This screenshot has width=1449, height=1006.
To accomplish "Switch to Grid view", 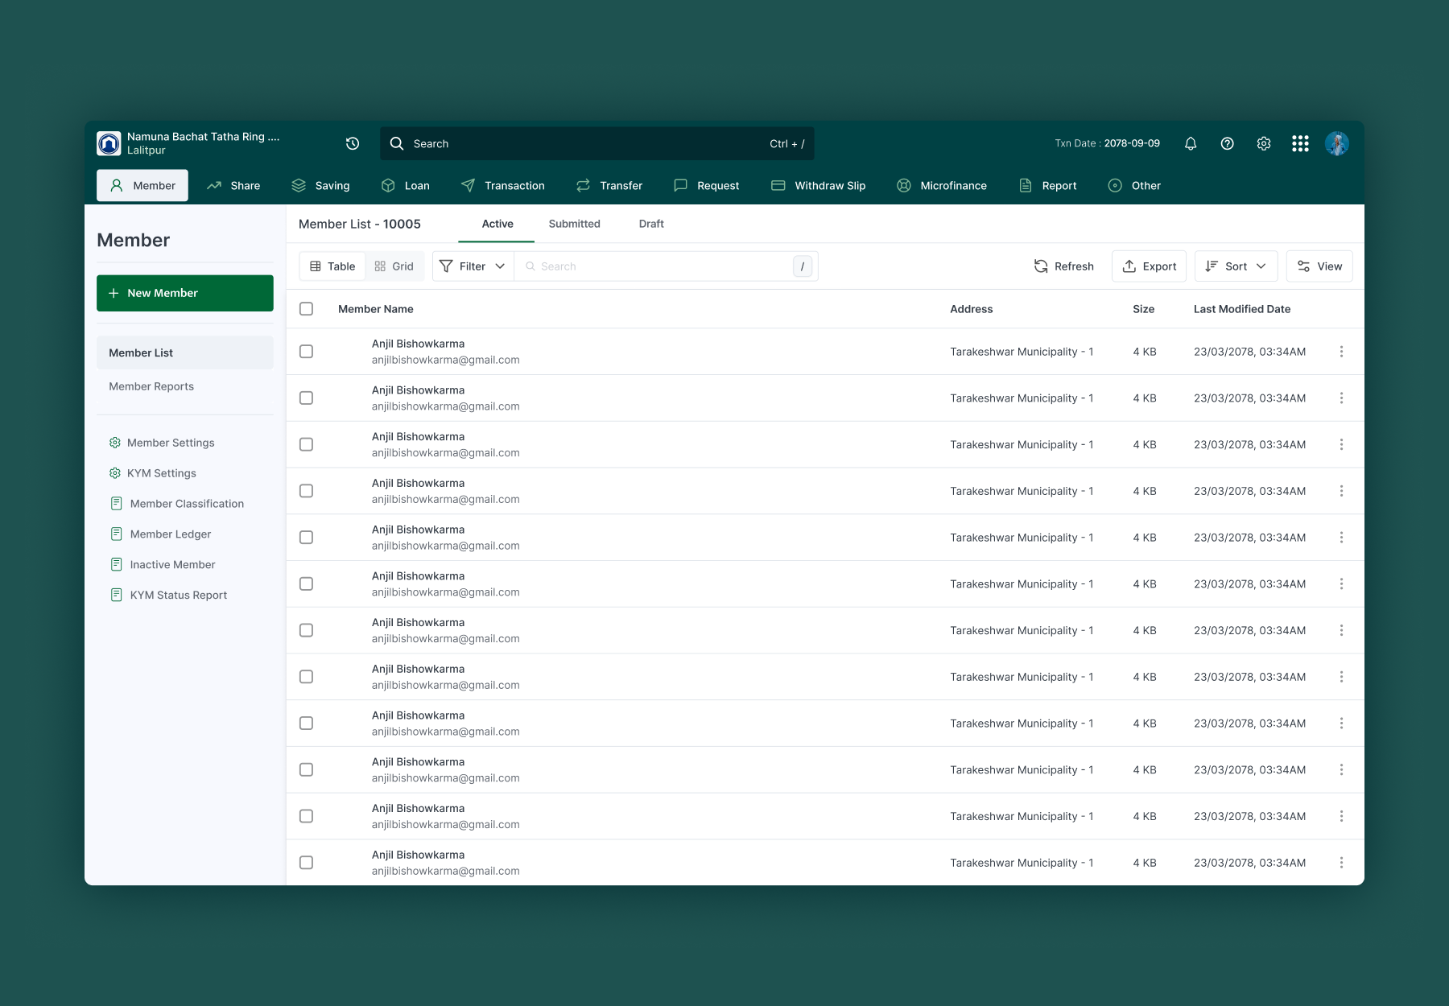I will point(394,266).
